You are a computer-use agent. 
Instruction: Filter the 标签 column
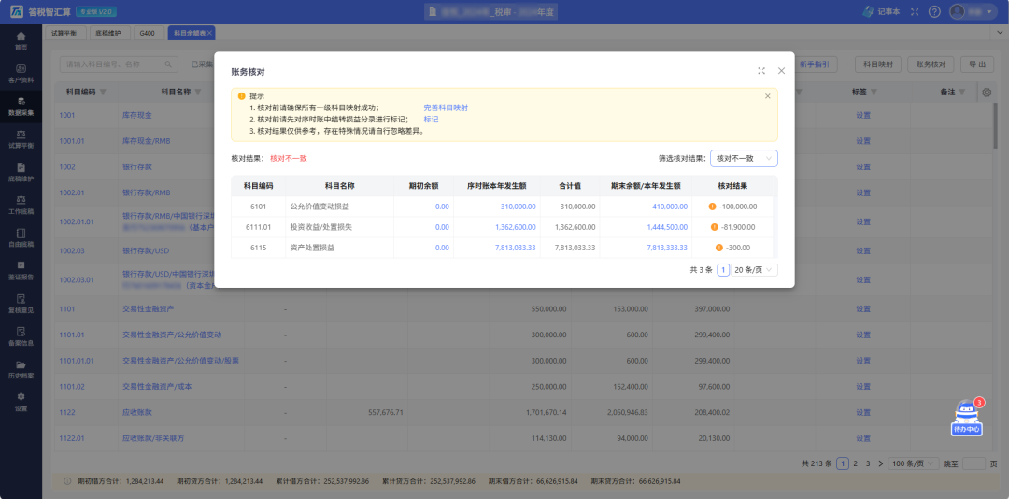872,93
